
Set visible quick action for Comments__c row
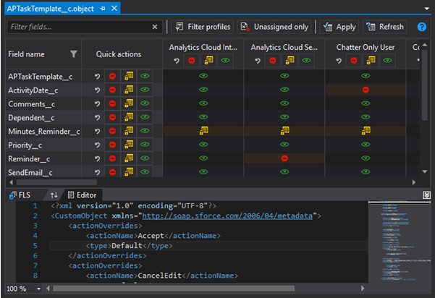pos(145,103)
